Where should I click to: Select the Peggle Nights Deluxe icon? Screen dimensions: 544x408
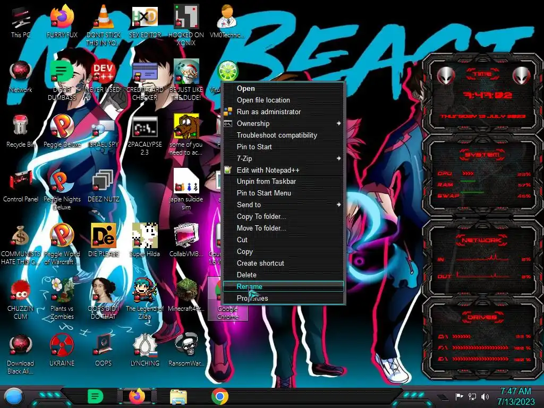pyautogui.click(x=62, y=190)
